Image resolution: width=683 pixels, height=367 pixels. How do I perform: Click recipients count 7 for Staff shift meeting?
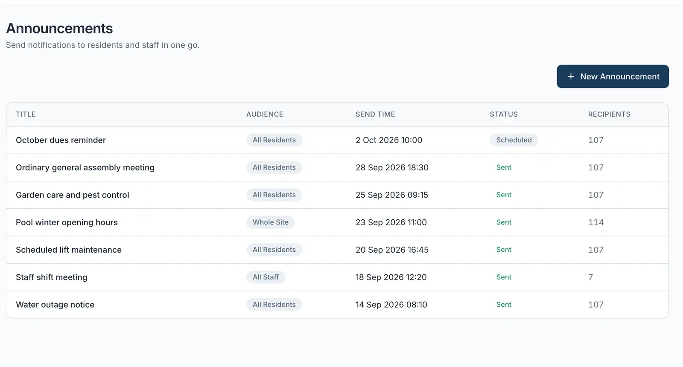(x=591, y=277)
